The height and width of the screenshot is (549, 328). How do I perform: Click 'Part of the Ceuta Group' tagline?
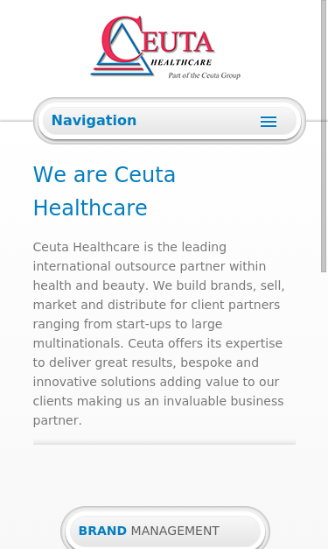pyautogui.click(x=204, y=75)
